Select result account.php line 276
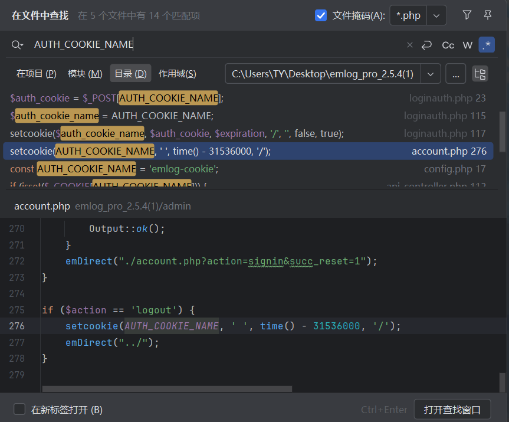The width and height of the screenshot is (509, 422). point(248,151)
